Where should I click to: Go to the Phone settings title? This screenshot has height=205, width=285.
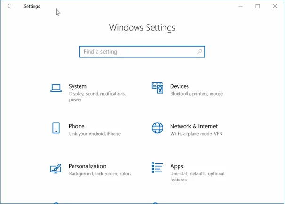(x=76, y=126)
